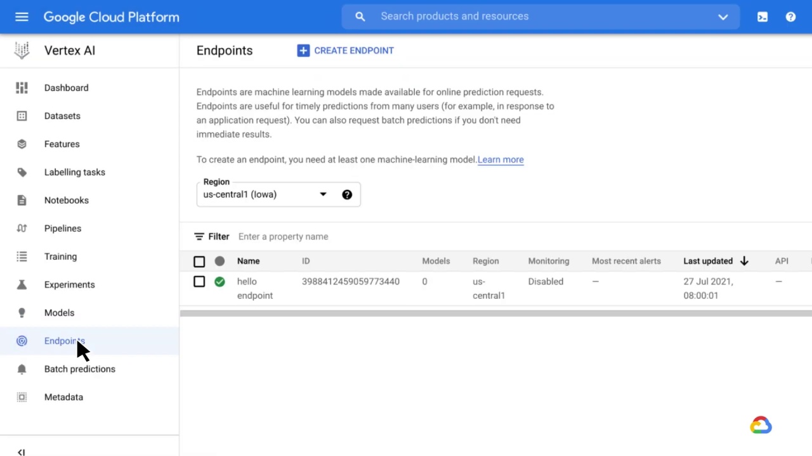Click the plus icon for Create Endpoint
Image resolution: width=812 pixels, height=456 pixels.
click(x=303, y=51)
